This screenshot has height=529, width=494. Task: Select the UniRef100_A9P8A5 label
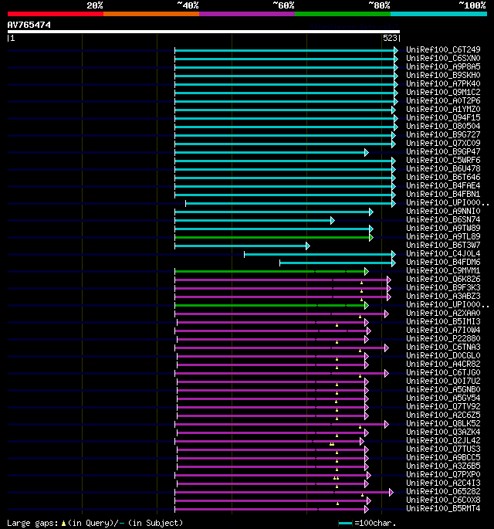(x=443, y=66)
